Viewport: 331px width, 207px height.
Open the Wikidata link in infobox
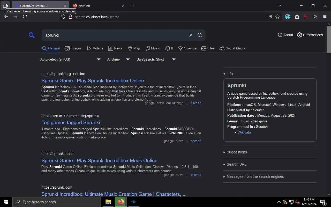pyautogui.click(x=244, y=132)
